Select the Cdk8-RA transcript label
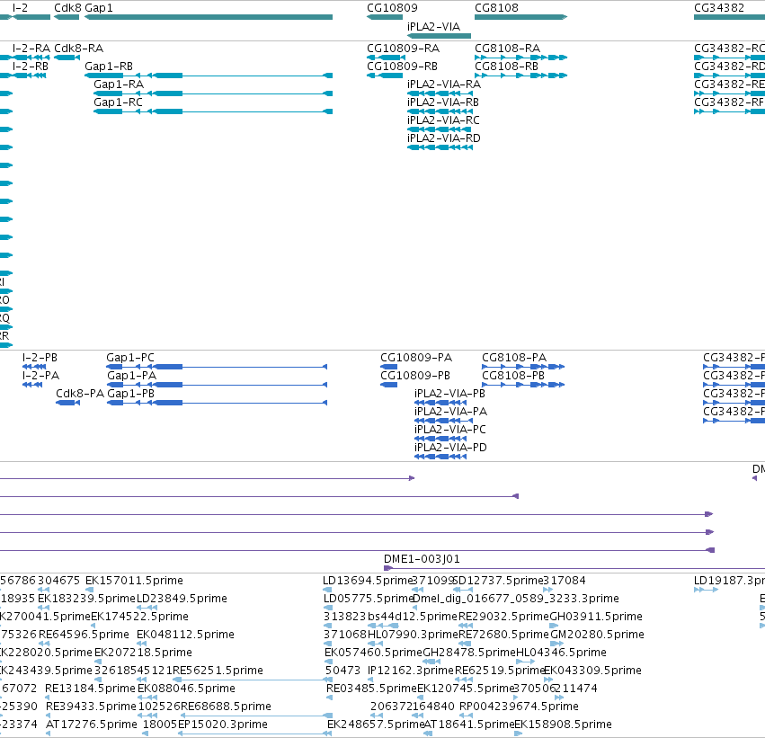Screen dimensions: 765x738 click(x=78, y=49)
